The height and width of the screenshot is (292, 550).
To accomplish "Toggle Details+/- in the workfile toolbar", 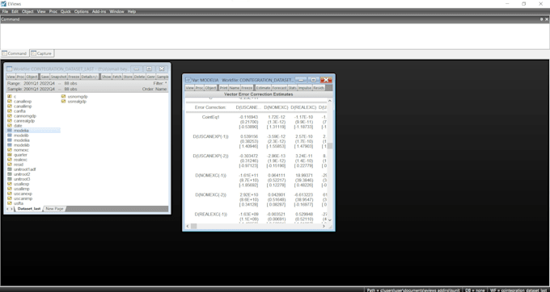I will point(90,77).
